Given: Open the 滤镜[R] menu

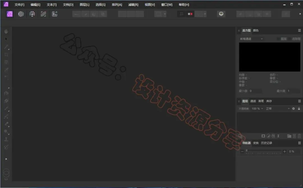Looking at the screenshot, I should pyautogui.click(x=133, y=5).
